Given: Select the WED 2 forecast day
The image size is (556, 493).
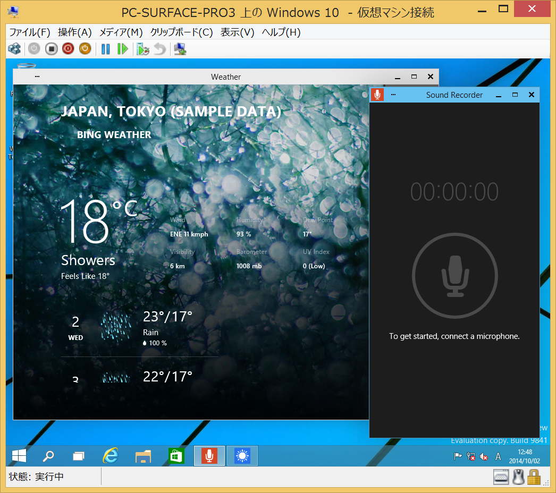Looking at the screenshot, I should (x=75, y=328).
